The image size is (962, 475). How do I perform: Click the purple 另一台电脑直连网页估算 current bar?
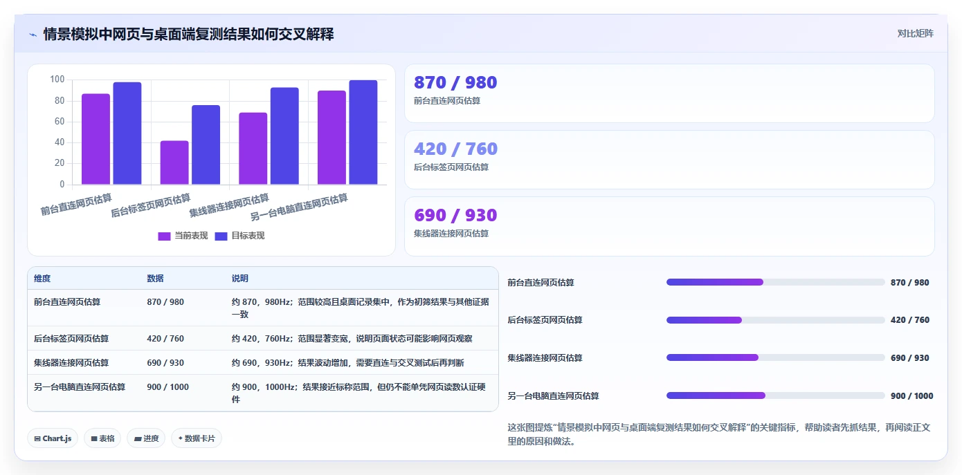[332, 138]
